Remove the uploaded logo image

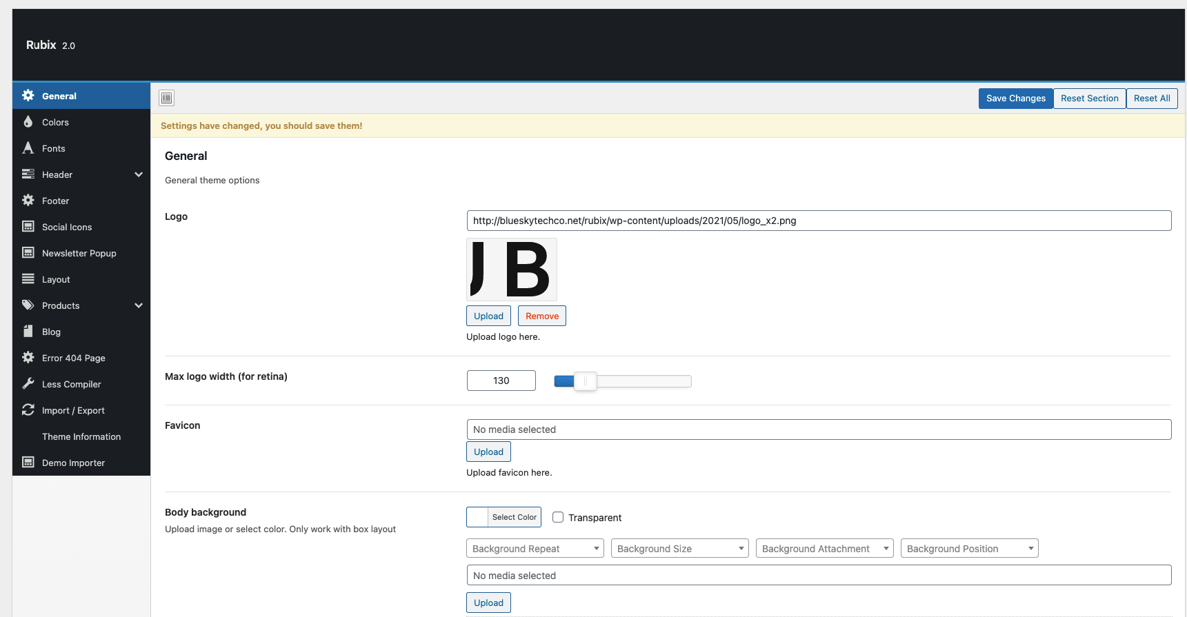click(542, 316)
